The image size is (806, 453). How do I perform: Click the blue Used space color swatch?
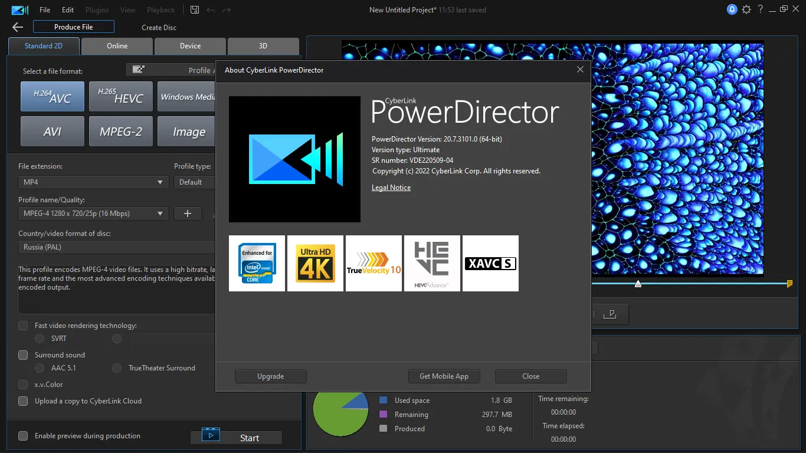[x=384, y=401]
